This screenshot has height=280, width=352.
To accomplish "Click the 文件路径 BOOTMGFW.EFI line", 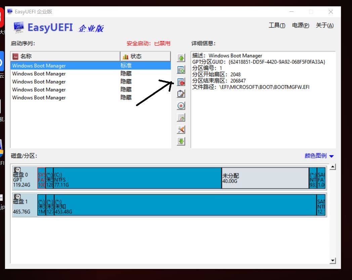I will [x=251, y=87].
